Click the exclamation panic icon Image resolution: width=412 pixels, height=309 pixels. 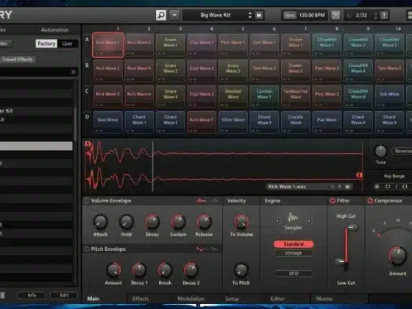coord(384,15)
